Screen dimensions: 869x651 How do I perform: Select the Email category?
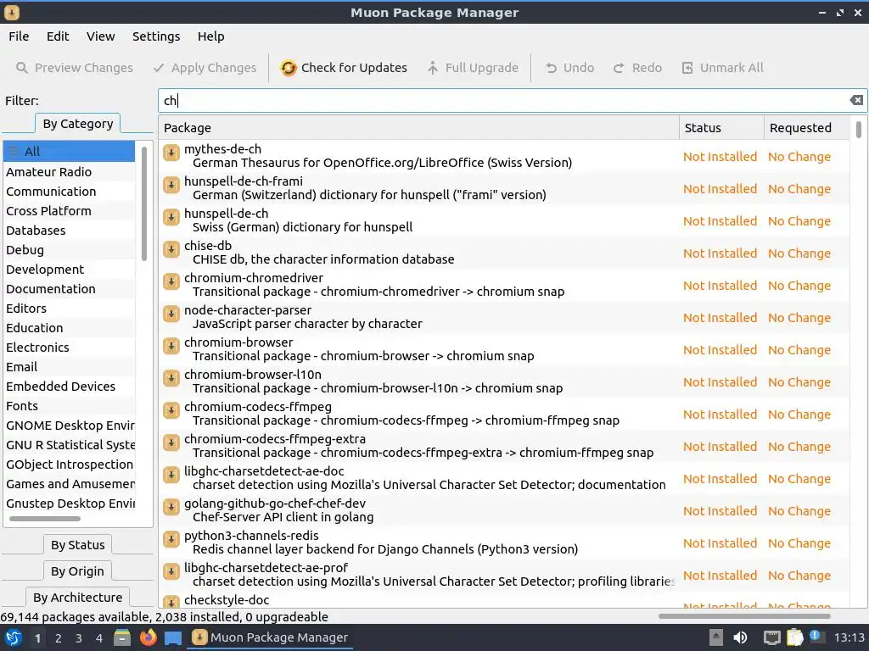click(x=70, y=366)
